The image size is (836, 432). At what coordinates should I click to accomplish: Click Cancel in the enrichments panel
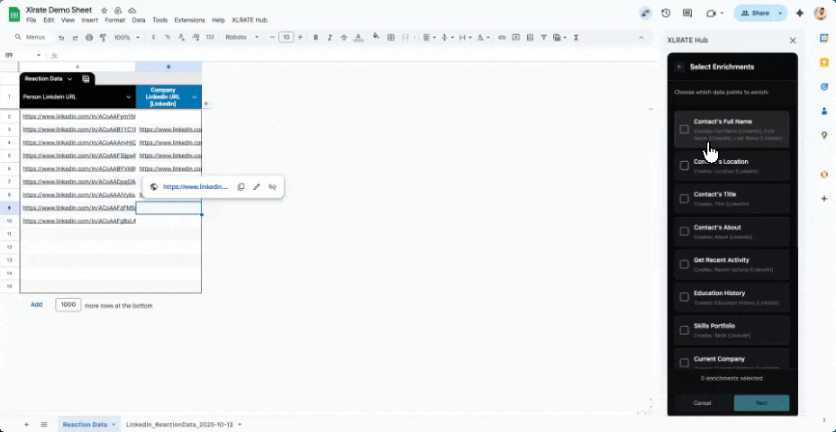[x=702, y=403]
